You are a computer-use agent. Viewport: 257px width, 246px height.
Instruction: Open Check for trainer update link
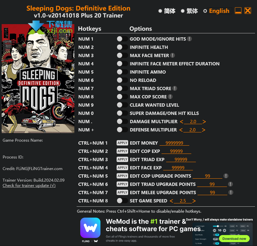(x=29, y=186)
